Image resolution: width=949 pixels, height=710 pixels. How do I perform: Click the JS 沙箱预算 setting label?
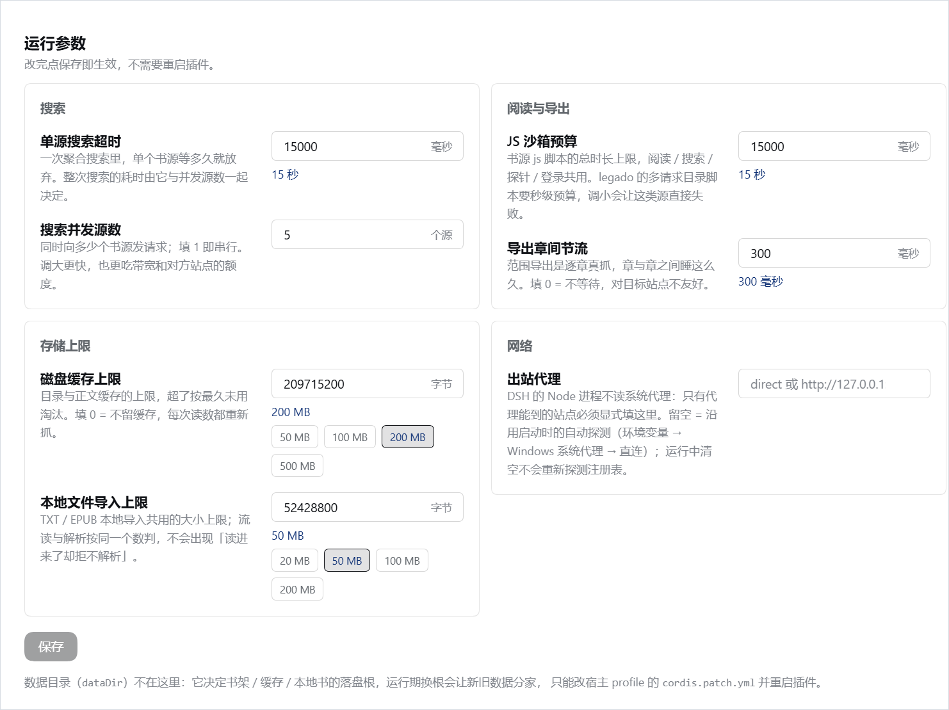(542, 141)
